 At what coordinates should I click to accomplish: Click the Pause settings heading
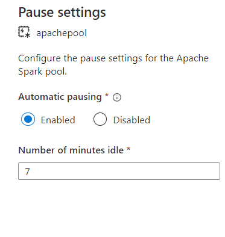(62, 13)
